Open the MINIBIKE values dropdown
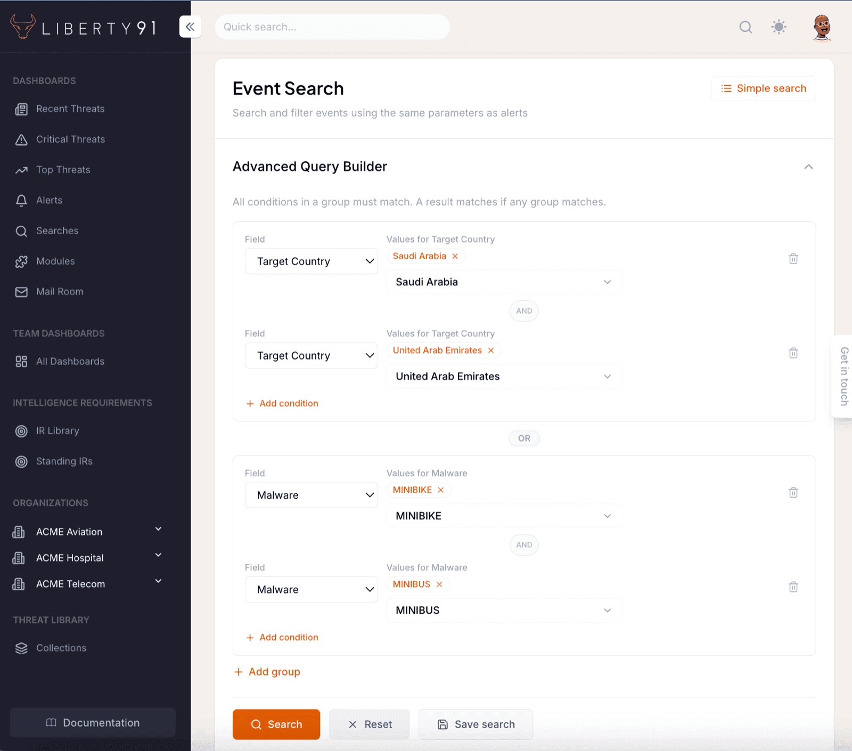 [504, 516]
